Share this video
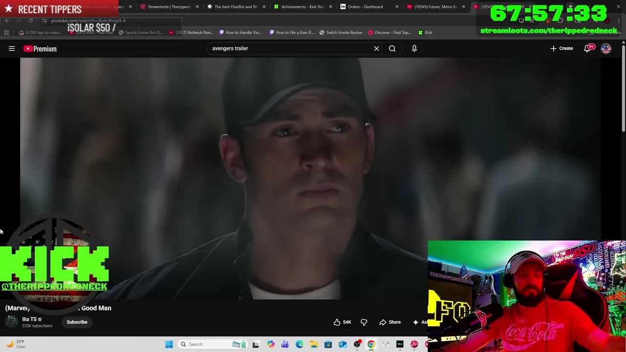 (x=390, y=322)
